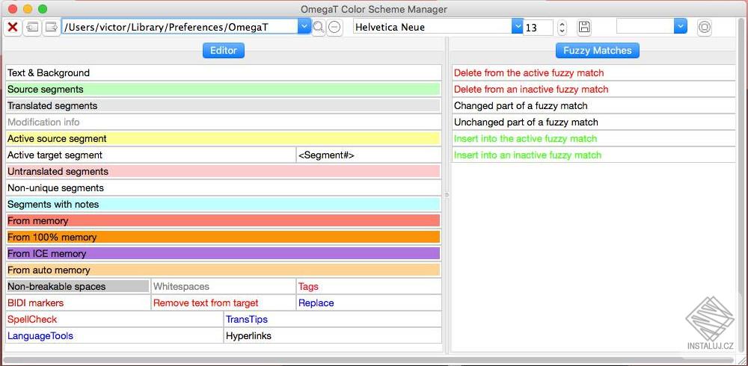Viewport: 748px width, 366px height.
Task: Click the <Segment#> cell
Action: pyautogui.click(x=369, y=155)
